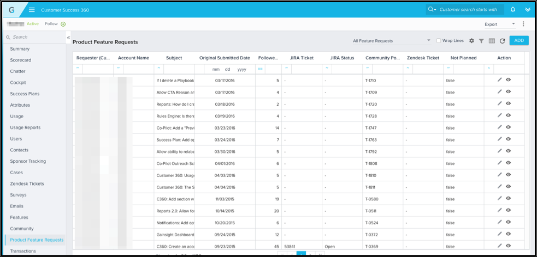
Task: View the T-1763 row details
Action: click(508, 139)
